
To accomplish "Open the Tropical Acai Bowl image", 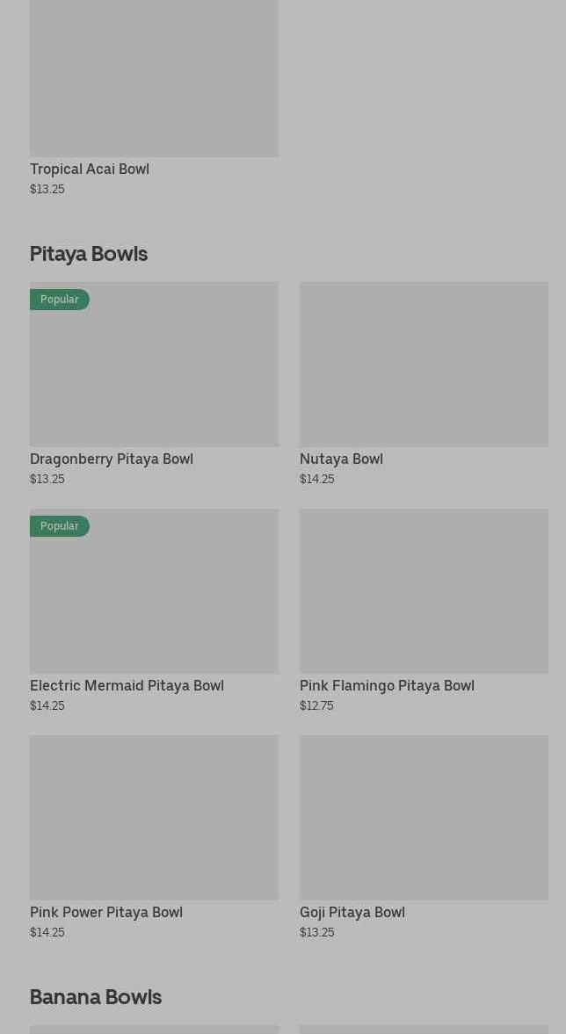I will pyautogui.click(x=154, y=79).
